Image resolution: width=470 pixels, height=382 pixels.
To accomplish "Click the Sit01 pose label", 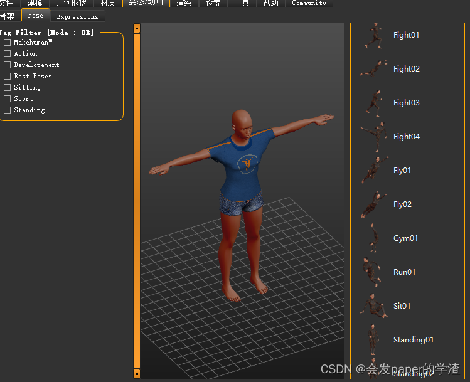I will [x=402, y=306].
